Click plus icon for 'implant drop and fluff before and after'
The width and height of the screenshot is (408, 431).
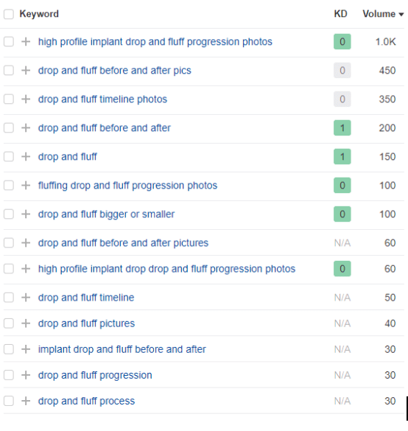click(x=26, y=349)
